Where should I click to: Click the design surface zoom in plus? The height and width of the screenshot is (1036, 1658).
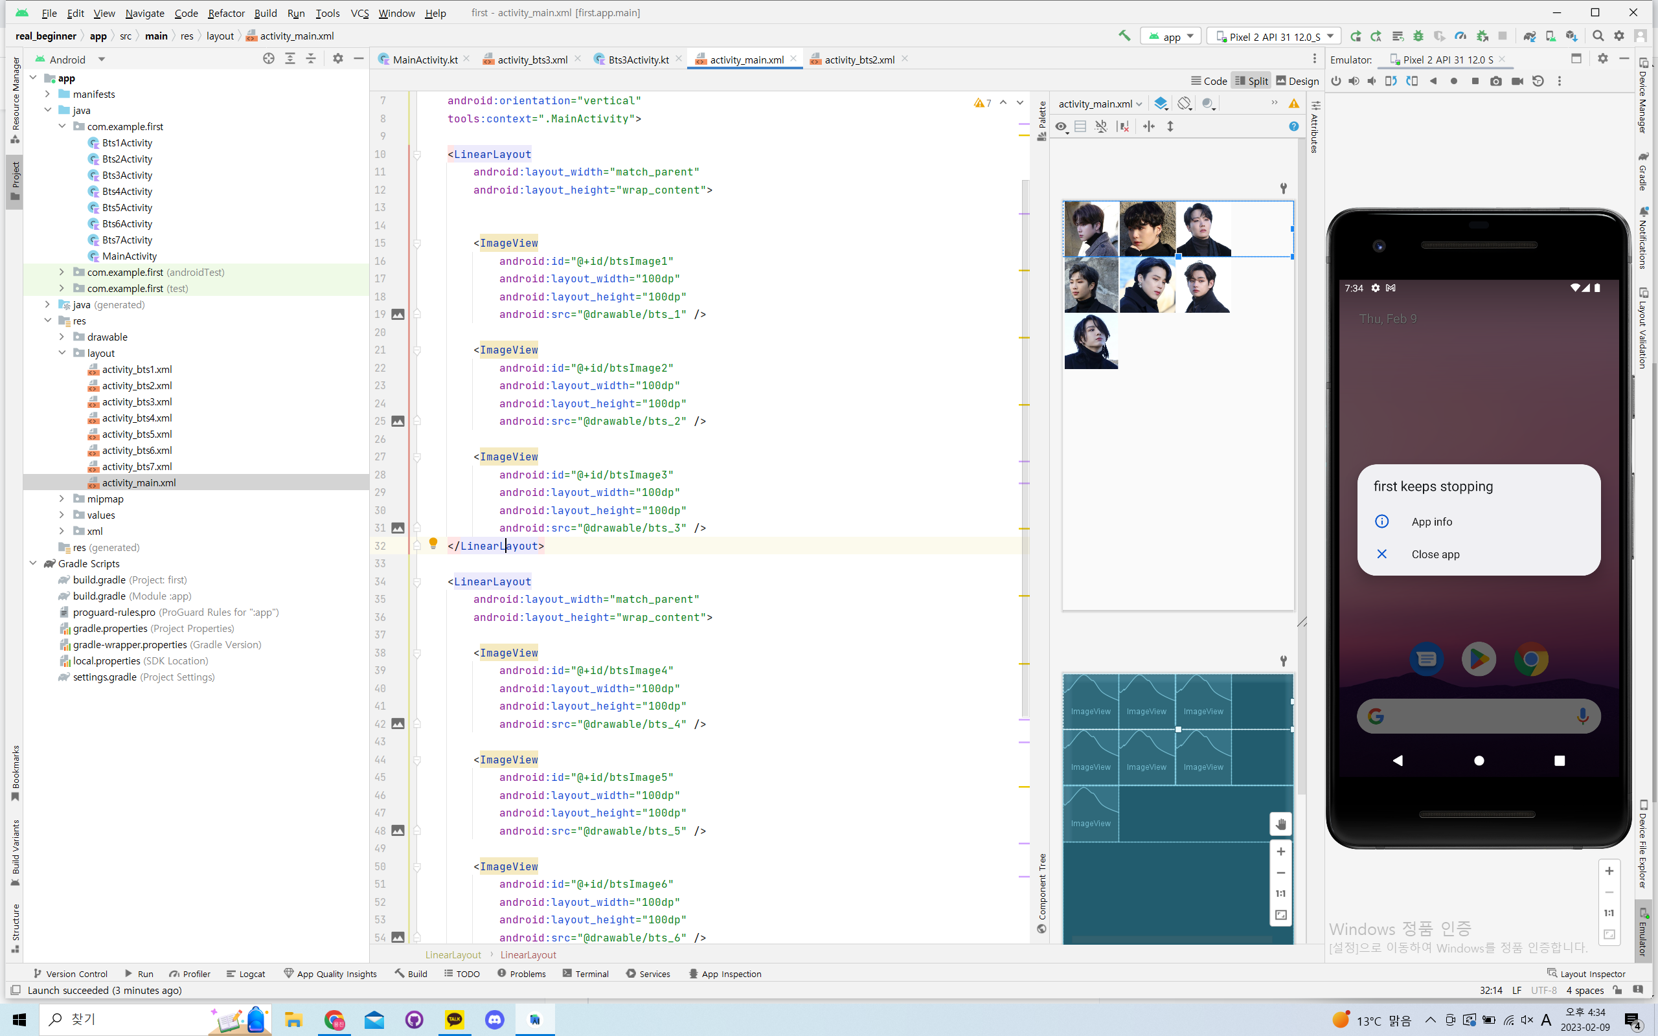[1280, 851]
